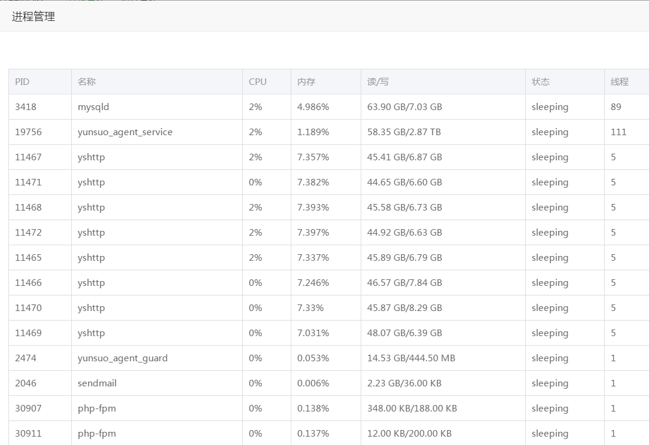Sort by the CPU column header
This screenshot has height=445, width=649.
click(258, 82)
